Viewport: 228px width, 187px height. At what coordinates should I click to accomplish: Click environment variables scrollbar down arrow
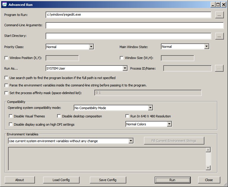pyautogui.click(x=208, y=168)
